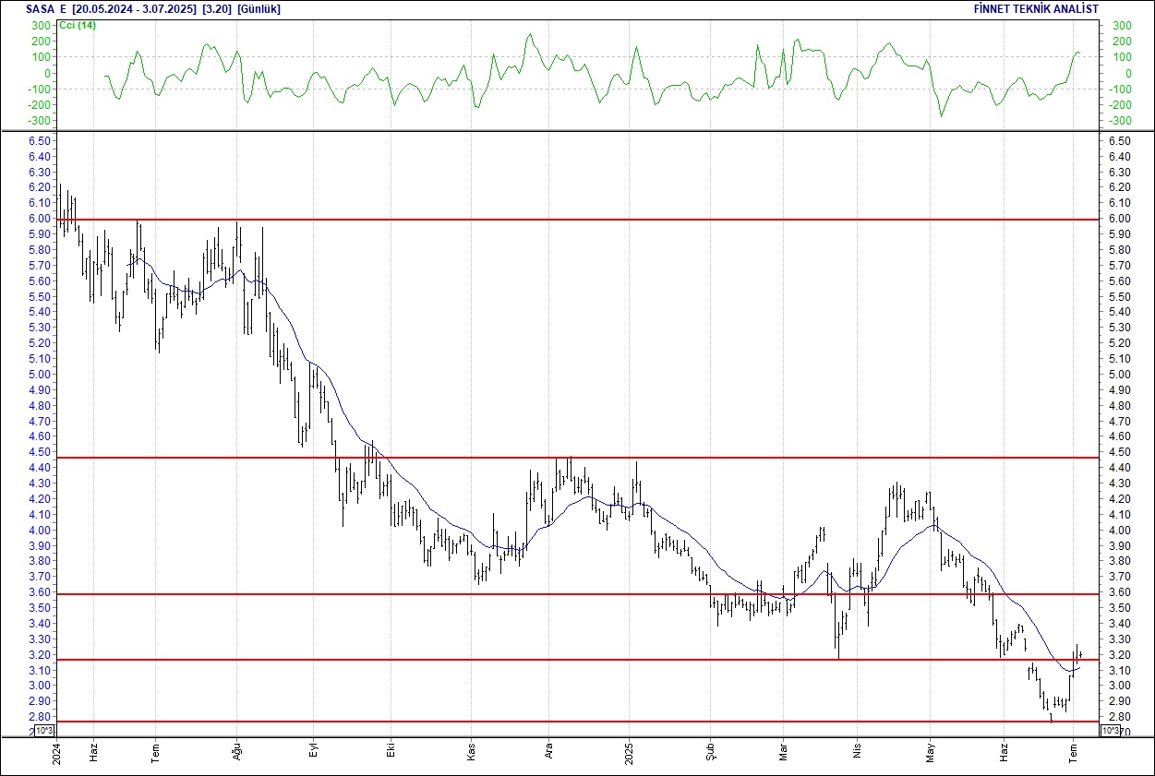This screenshot has width=1155, height=776.
Task: Click 6.50 on the left price axis
Action: (40, 141)
